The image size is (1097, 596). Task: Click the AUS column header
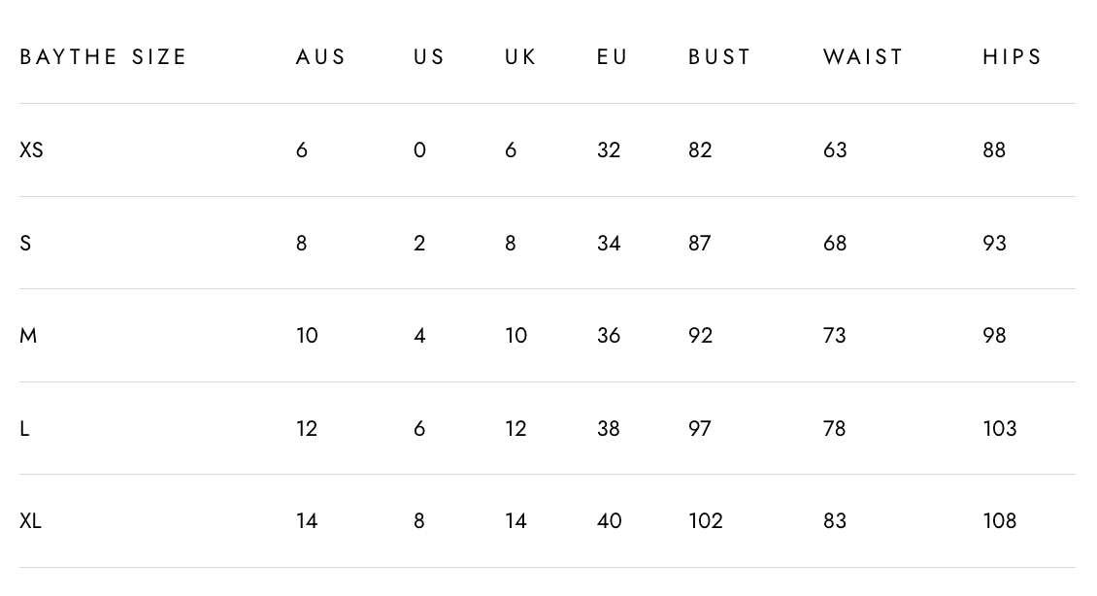pos(321,57)
